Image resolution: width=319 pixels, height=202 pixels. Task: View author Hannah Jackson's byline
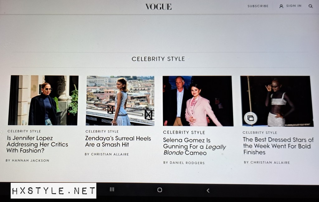tap(27, 161)
